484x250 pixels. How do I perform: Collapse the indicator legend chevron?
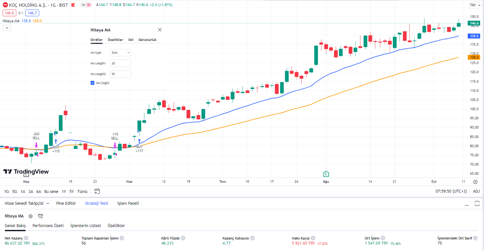[x=7, y=28]
